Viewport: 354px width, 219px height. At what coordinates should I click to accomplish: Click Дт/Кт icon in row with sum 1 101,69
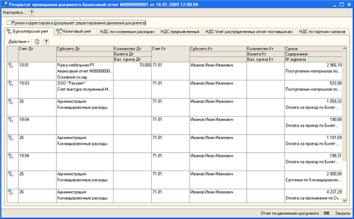(10, 138)
